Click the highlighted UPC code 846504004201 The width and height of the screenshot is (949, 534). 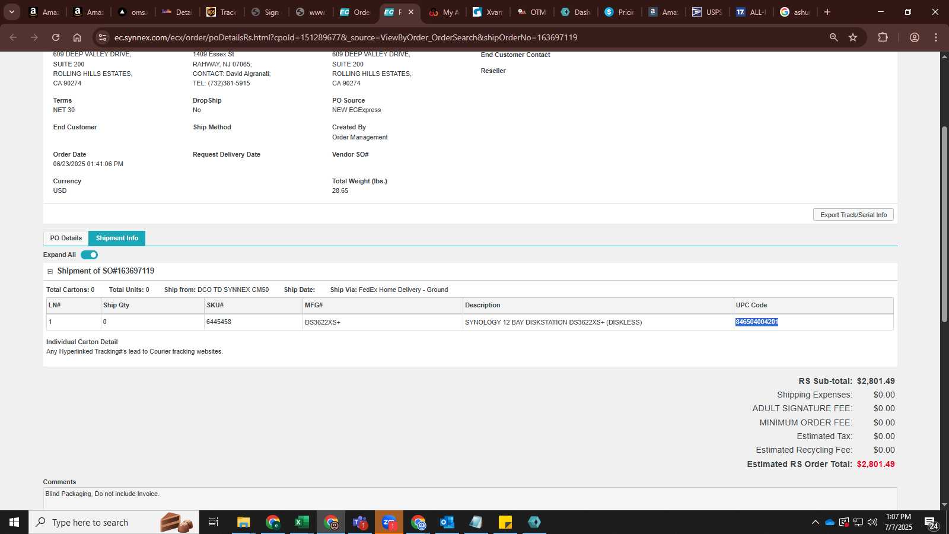pyautogui.click(x=757, y=322)
